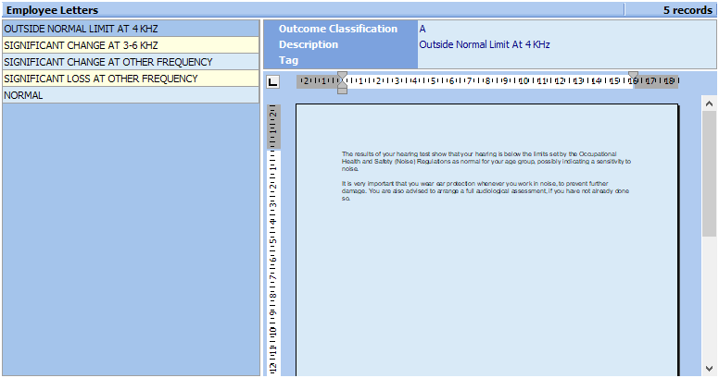Click the left indent marker on ruler
719x378 pixels.
tap(342, 83)
